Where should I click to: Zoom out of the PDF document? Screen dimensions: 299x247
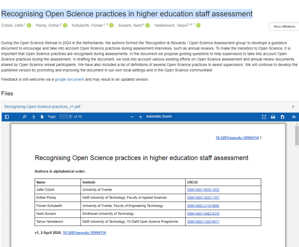point(132,117)
